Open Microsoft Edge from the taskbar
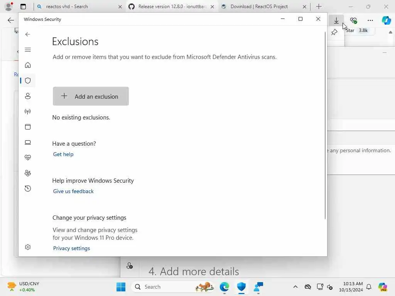The image size is (395, 296). pyautogui.click(x=224, y=287)
